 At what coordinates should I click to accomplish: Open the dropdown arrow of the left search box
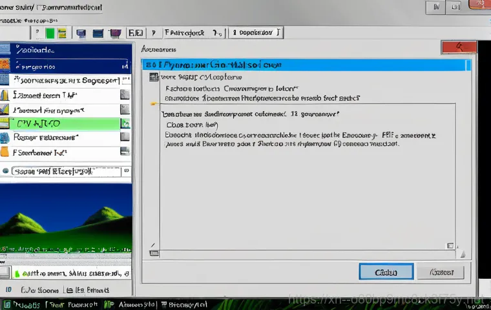(125, 172)
